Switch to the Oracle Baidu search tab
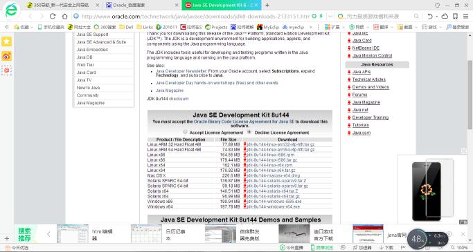Image resolution: width=473 pixels, height=252 pixels. pos(142,5)
